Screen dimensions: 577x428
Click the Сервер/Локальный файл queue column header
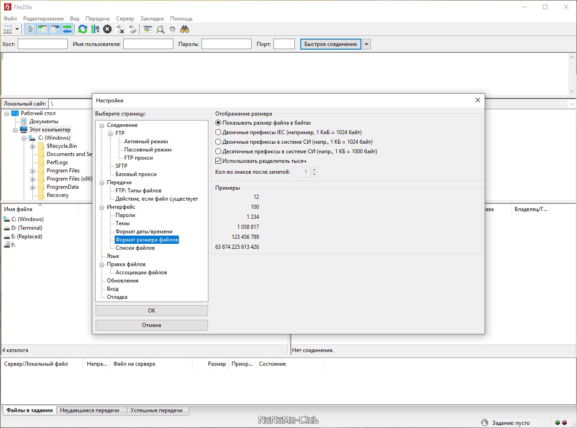click(42, 364)
